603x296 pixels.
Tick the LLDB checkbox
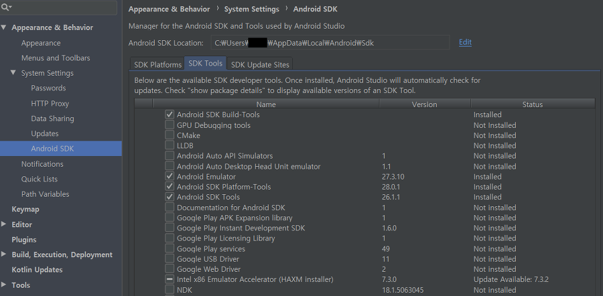click(x=170, y=145)
